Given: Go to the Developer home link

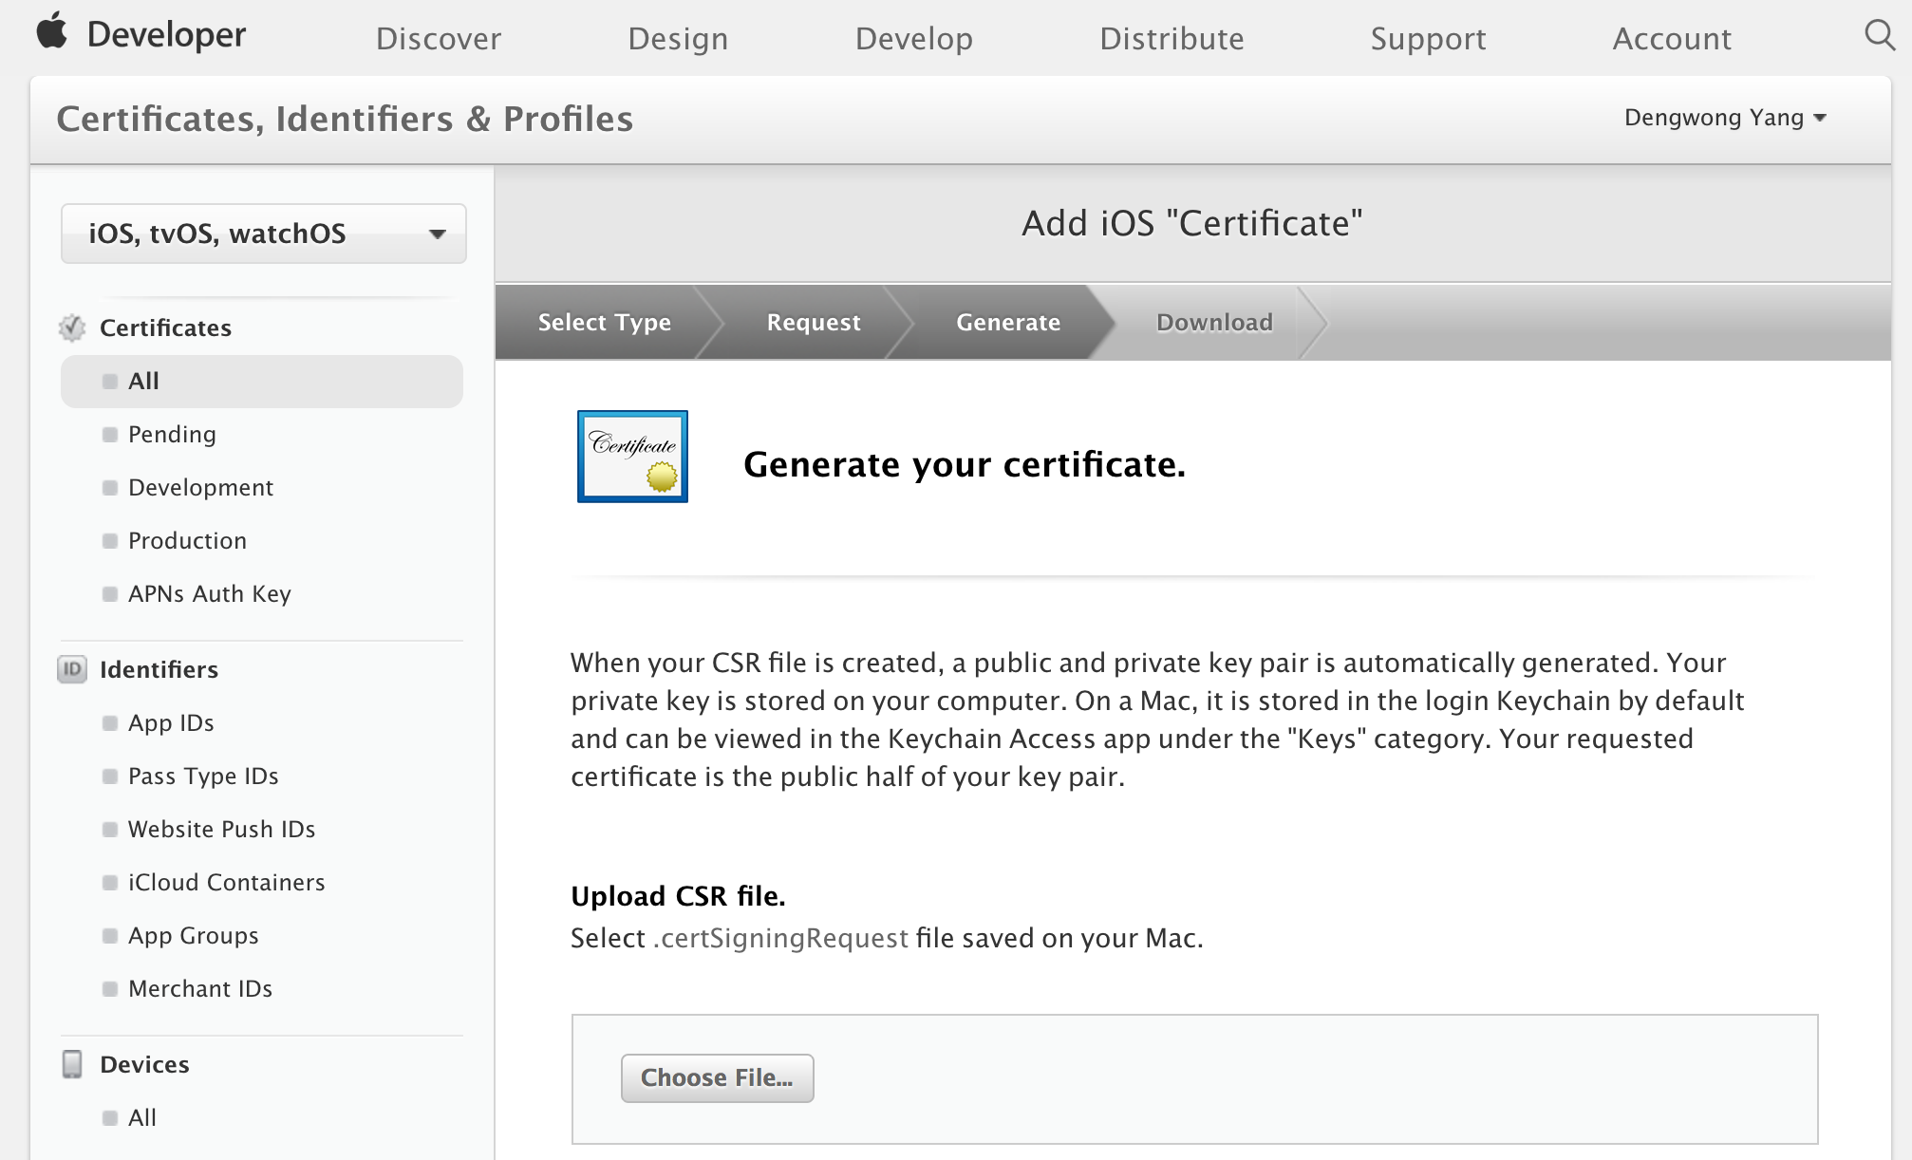Looking at the screenshot, I should pos(166,34).
